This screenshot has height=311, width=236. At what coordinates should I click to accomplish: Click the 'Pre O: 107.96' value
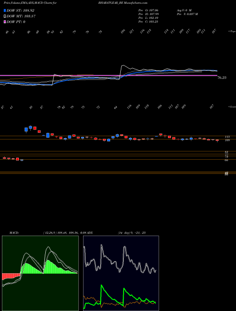[148, 10]
